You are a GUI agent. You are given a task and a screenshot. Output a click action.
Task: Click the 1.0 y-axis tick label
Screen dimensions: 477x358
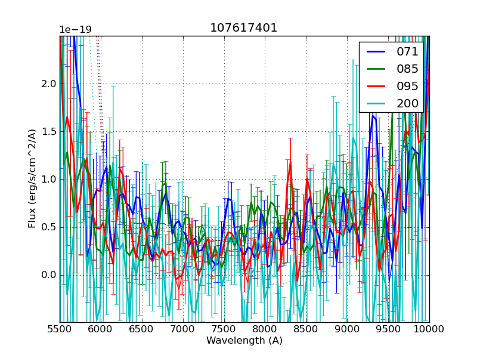click(x=48, y=180)
